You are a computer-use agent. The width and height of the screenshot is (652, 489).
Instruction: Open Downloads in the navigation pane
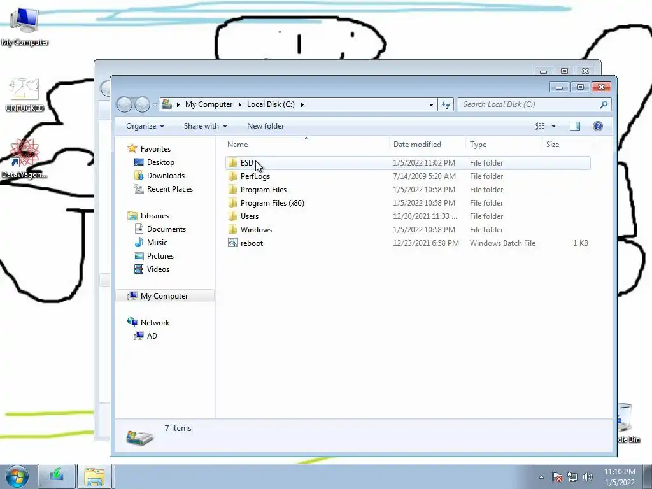[x=166, y=176]
